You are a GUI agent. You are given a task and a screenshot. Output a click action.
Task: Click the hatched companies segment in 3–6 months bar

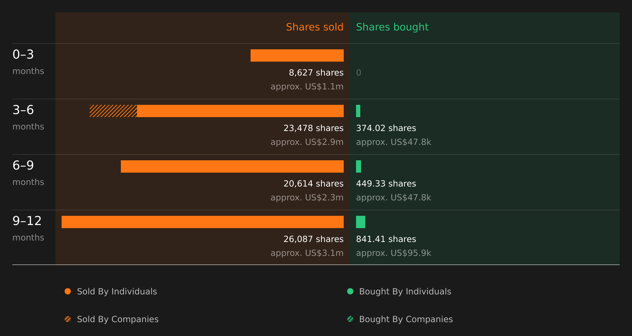pyautogui.click(x=113, y=111)
